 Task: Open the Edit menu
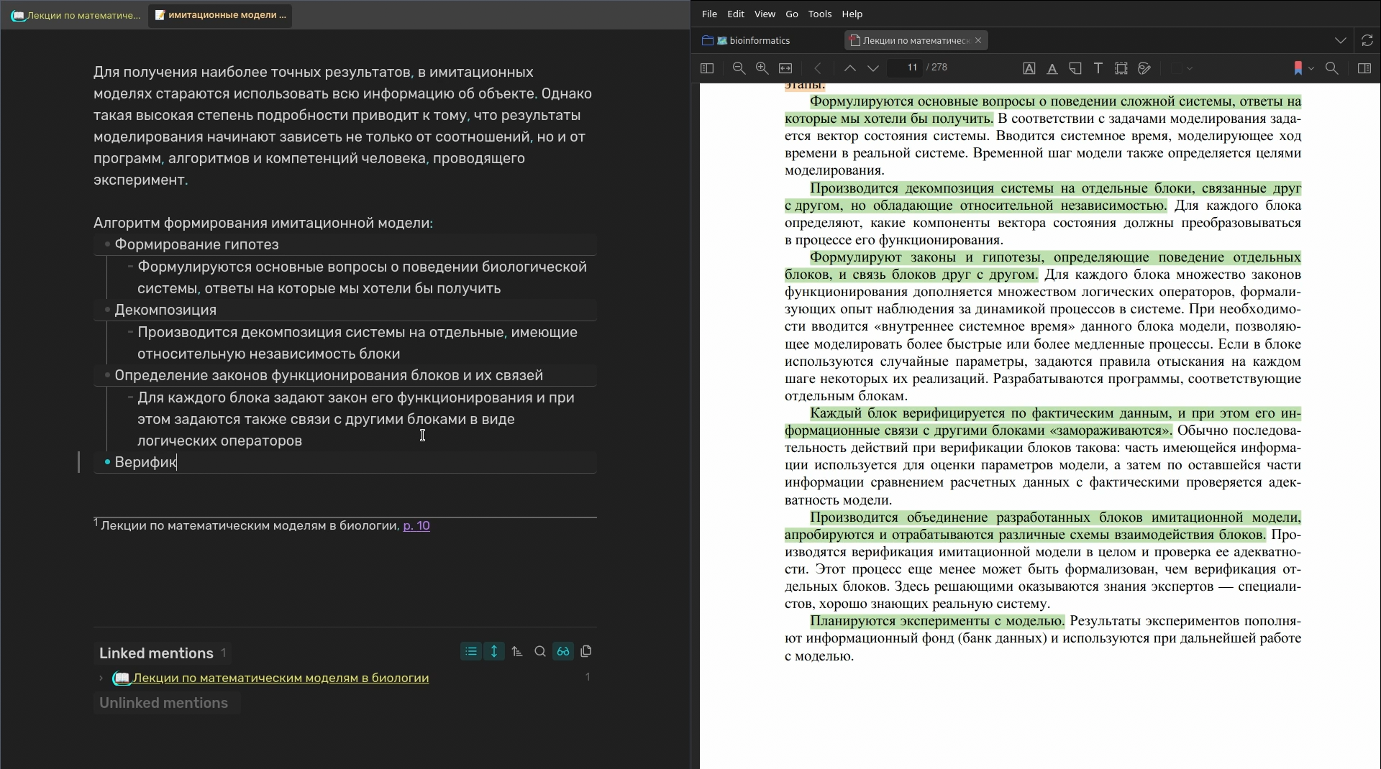(736, 14)
